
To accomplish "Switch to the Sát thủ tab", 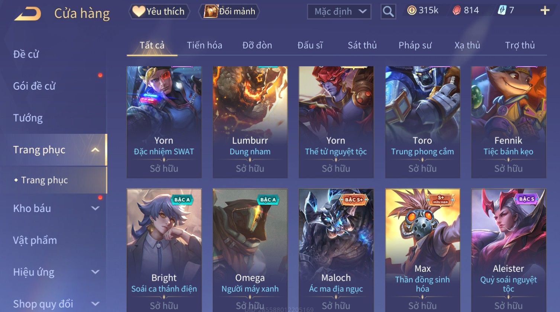I will 362,45.
